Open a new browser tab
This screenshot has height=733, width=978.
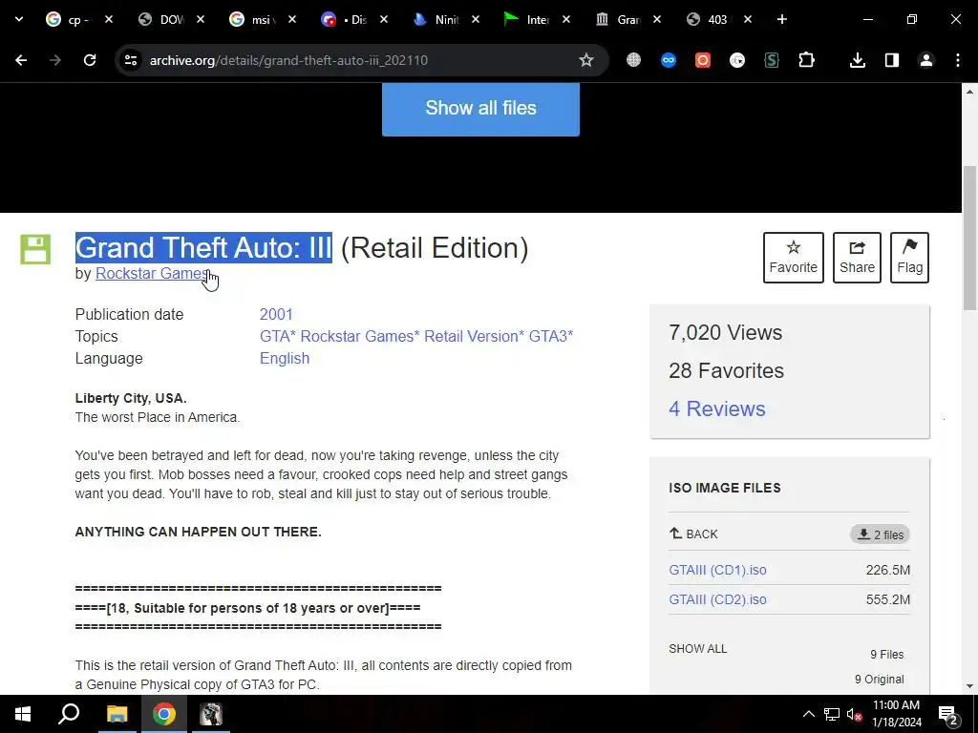(781, 19)
